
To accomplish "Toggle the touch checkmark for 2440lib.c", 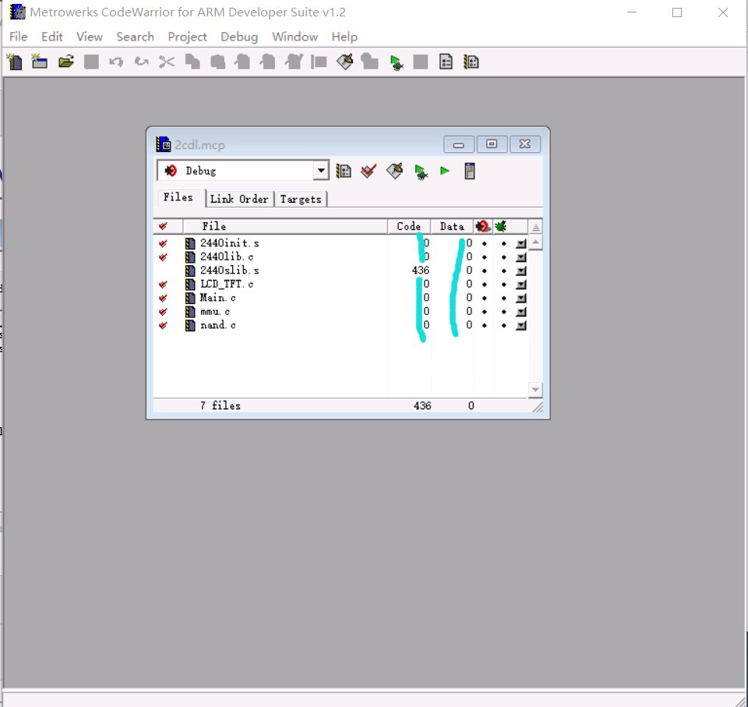I will tap(163, 257).
